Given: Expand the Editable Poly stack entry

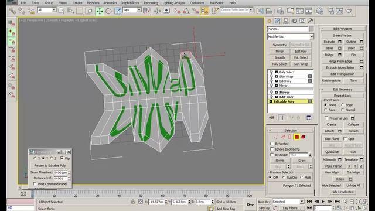Looking at the screenshot, I should point(271,101).
